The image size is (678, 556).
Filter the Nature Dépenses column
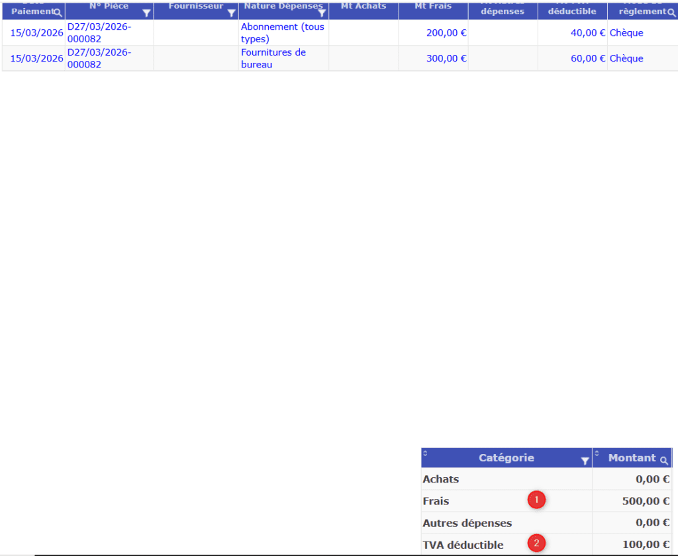click(x=322, y=13)
